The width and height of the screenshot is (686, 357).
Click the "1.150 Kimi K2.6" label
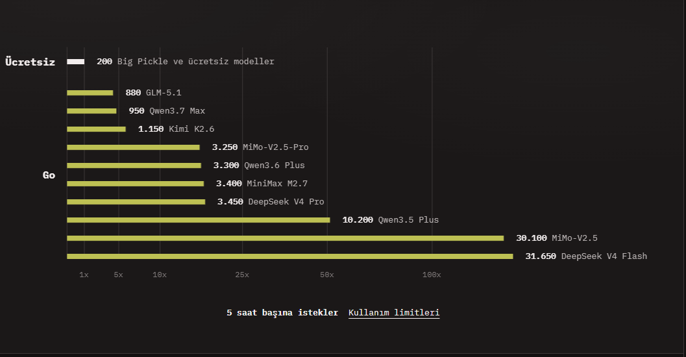click(x=176, y=129)
